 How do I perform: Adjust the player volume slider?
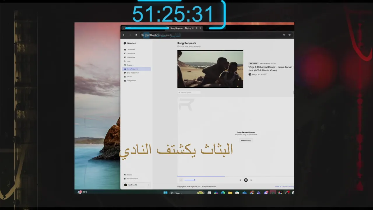190,180
